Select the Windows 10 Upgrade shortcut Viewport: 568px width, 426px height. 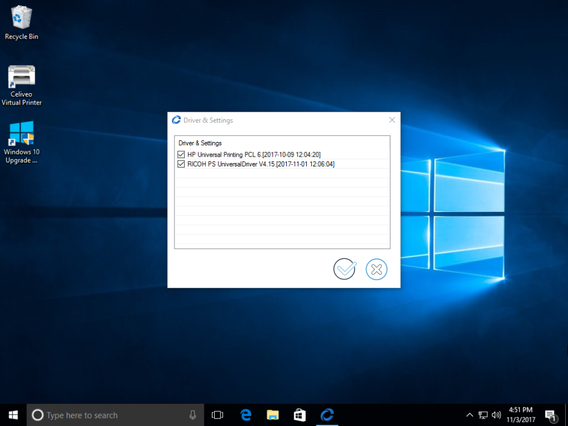click(x=22, y=143)
